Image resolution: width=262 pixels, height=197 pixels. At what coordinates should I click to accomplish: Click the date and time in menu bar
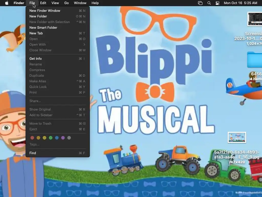click(x=241, y=3)
